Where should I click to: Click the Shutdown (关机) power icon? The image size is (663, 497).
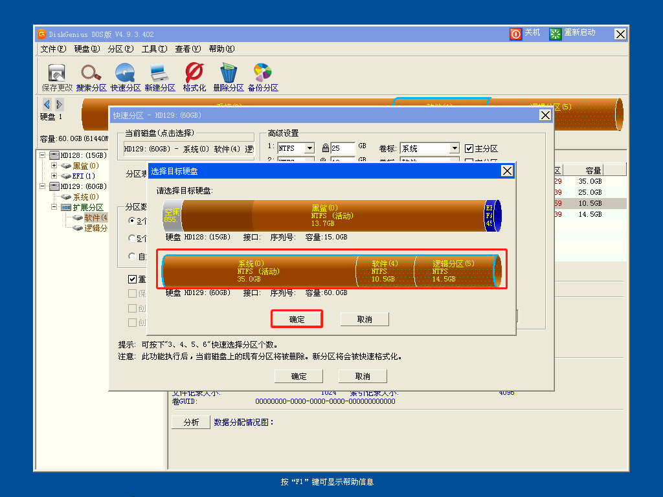coord(516,34)
